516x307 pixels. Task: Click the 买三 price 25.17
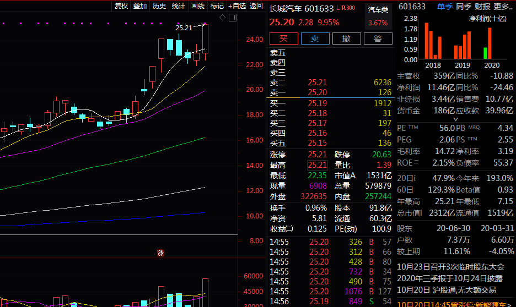(x=317, y=123)
